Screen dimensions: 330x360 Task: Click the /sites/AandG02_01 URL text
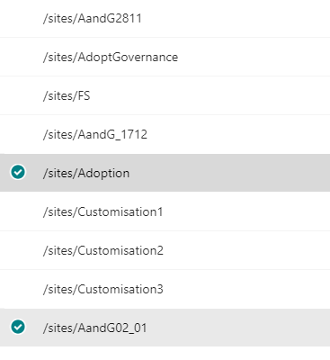pos(95,328)
